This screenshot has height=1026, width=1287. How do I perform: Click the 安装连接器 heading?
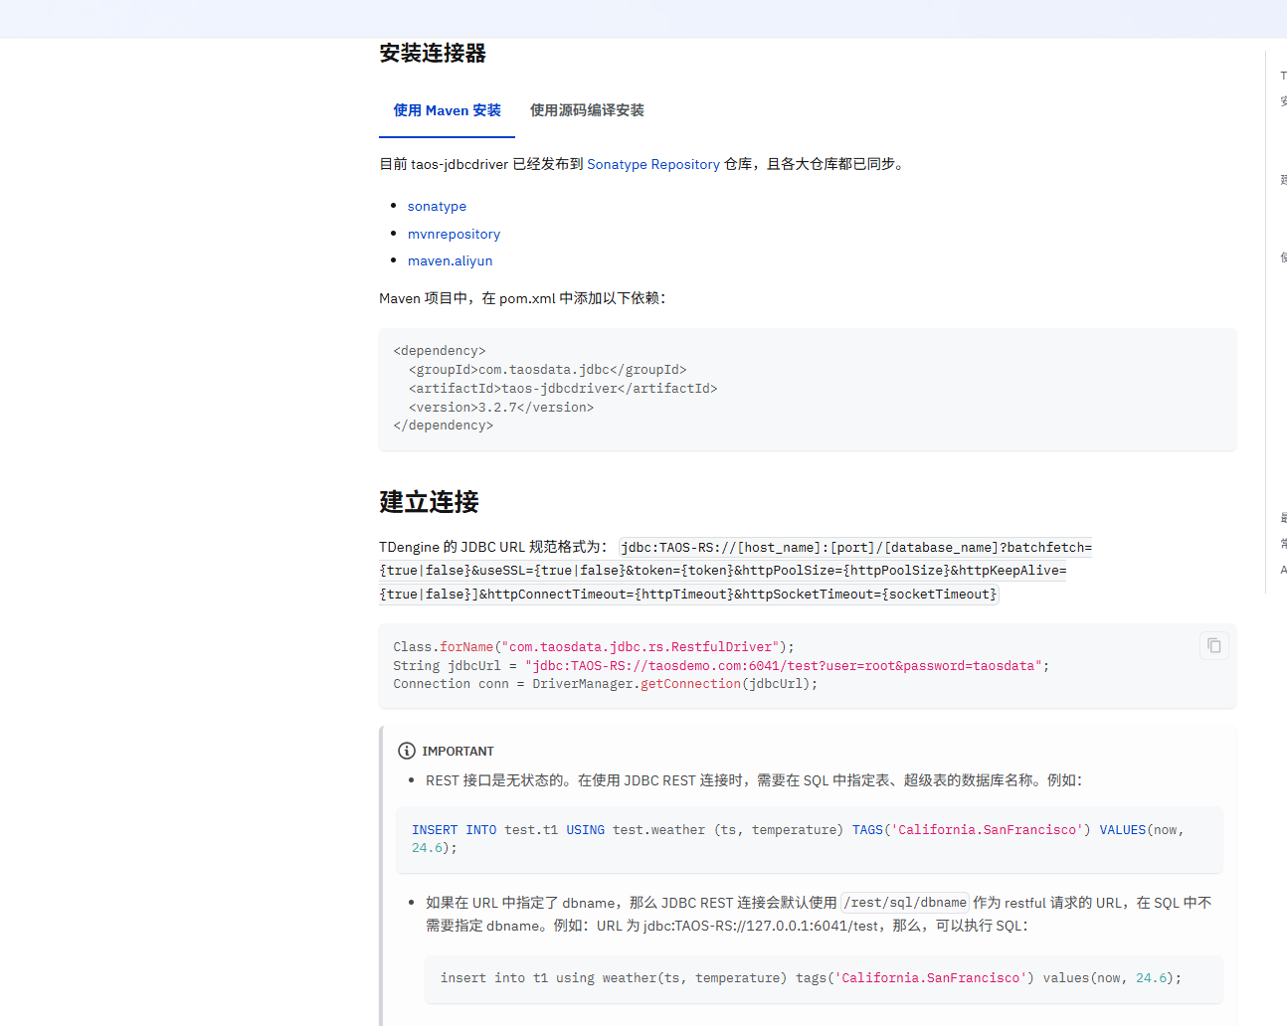433,54
